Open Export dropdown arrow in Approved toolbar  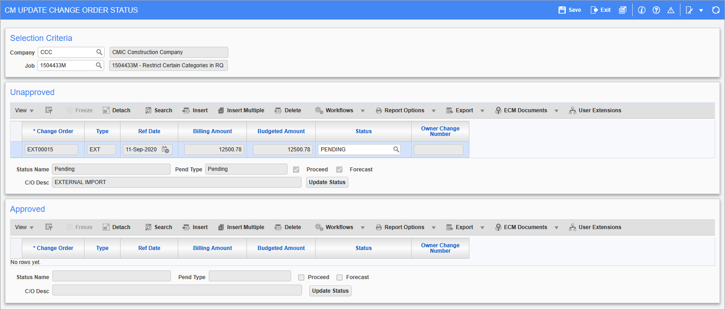point(482,228)
